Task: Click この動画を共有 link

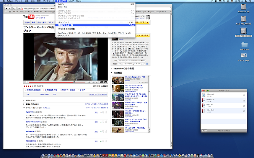Action: (51, 90)
